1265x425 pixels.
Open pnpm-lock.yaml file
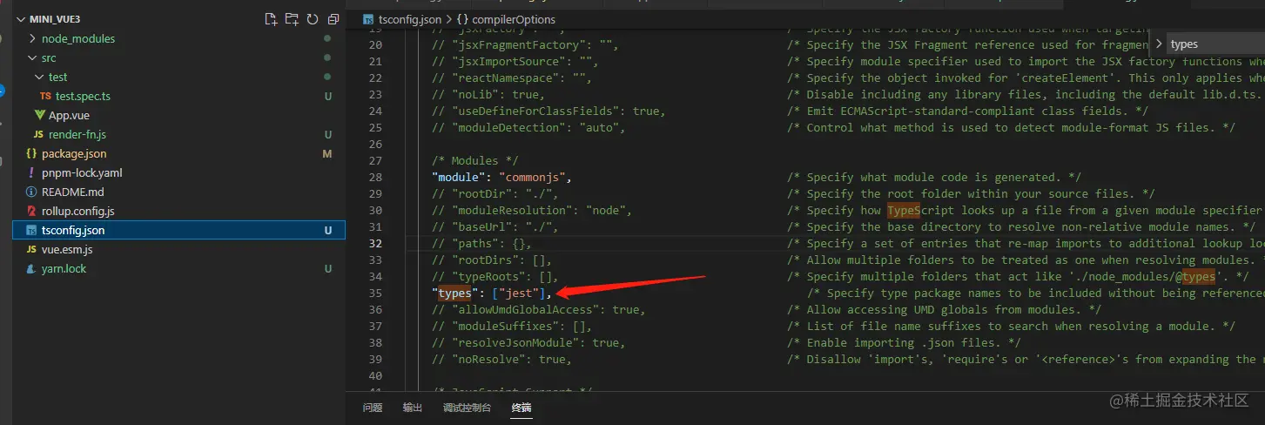(82, 172)
